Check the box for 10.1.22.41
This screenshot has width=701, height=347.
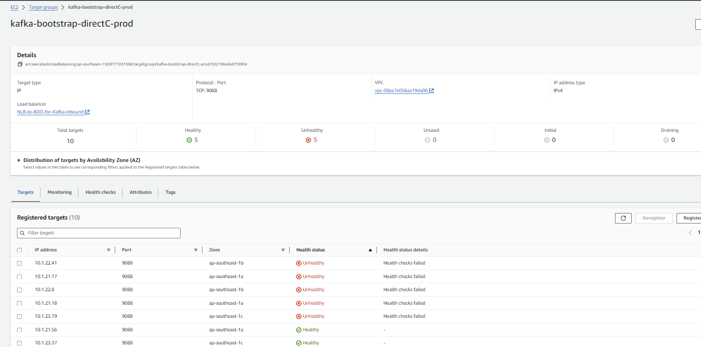coord(19,263)
